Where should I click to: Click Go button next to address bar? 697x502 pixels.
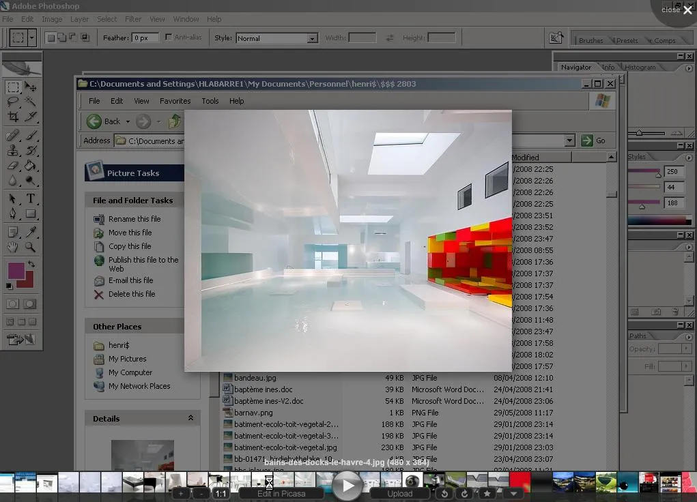click(593, 141)
